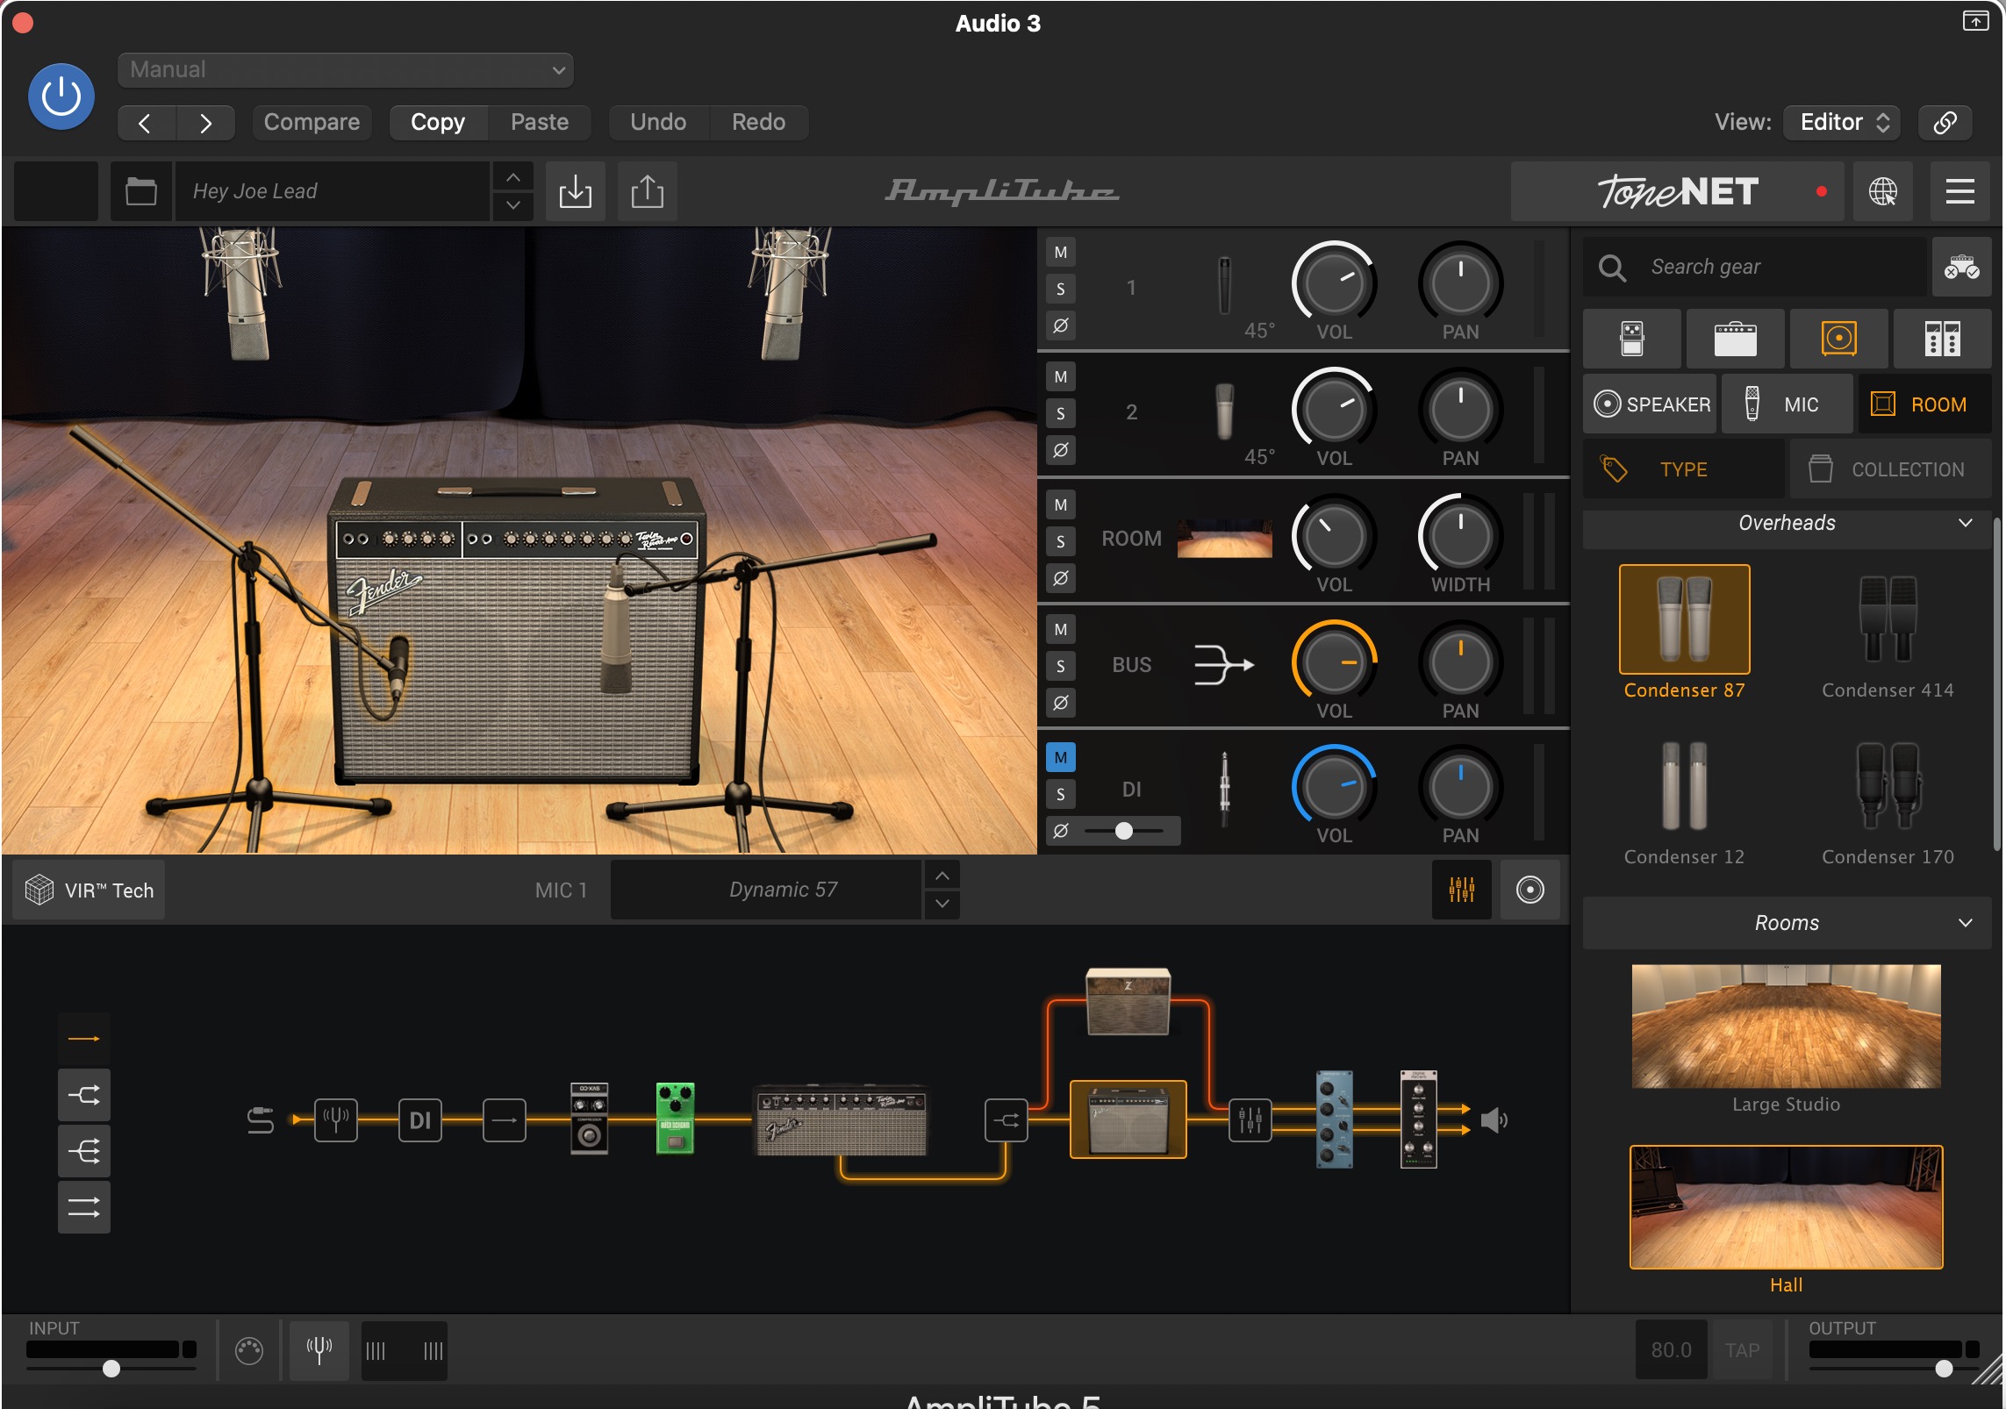Switch to the SPEAKER tab
Image resolution: width=2006 pixels, height=1409 pixels.
coord(1650,404)
